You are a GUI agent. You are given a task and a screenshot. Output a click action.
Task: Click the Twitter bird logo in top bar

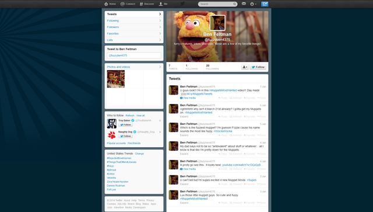tap(182, 4)
